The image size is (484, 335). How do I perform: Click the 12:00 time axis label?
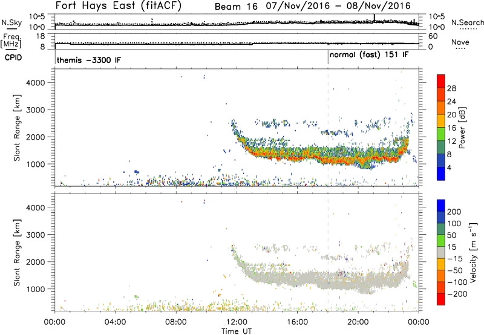(237, 322)
